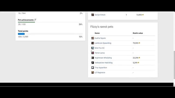Click the page vertical scrollbar thumb
Image resolution: width=175 pixels, height=98 pixels.
(x=174, y=65)
